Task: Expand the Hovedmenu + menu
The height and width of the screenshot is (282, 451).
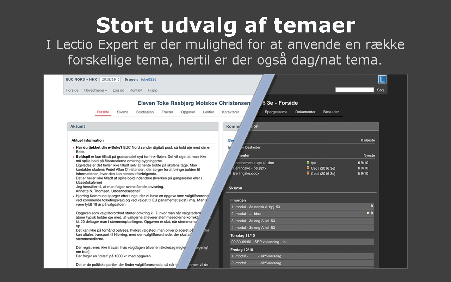Action: click(x=95, y=90)
